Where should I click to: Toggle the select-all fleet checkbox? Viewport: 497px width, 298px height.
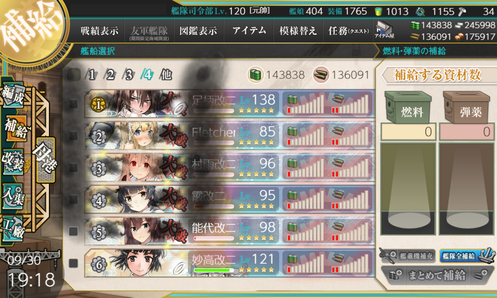pyautogui.click(x=74, y=75)
